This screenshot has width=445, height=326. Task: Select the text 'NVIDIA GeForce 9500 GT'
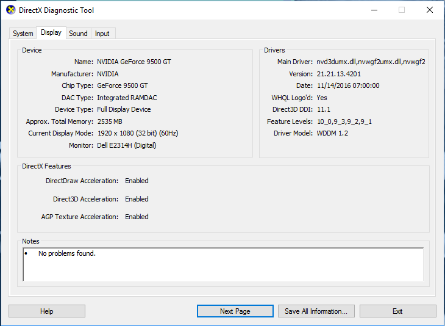pos(134,62)
